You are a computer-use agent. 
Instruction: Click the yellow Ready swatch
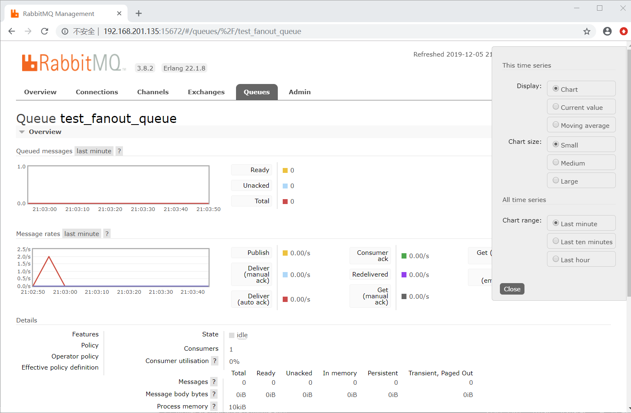point(285,170)
